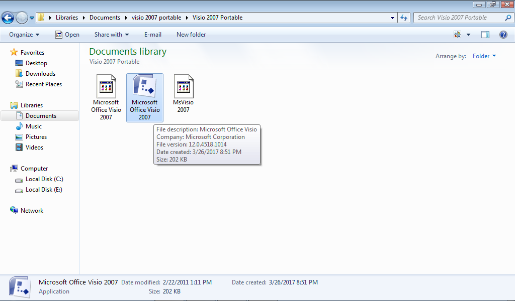Click Date created value in details pane

[x=293, y=282]
